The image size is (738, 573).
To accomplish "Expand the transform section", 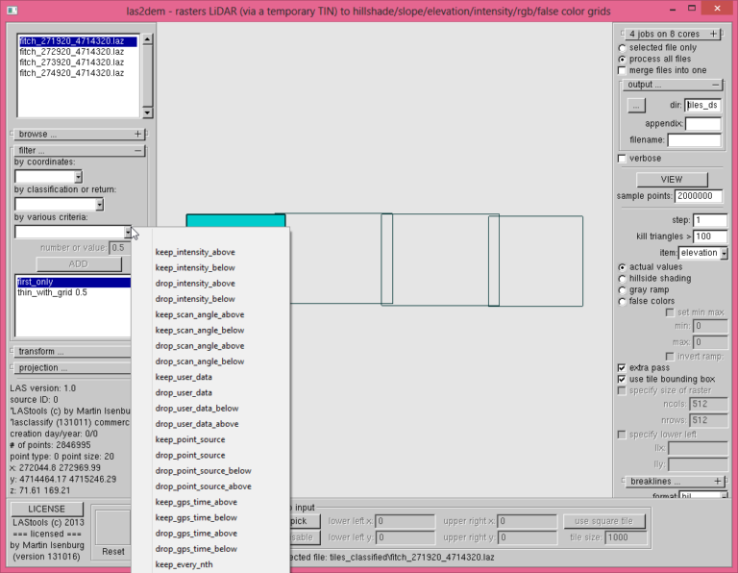I will point(72,352).
